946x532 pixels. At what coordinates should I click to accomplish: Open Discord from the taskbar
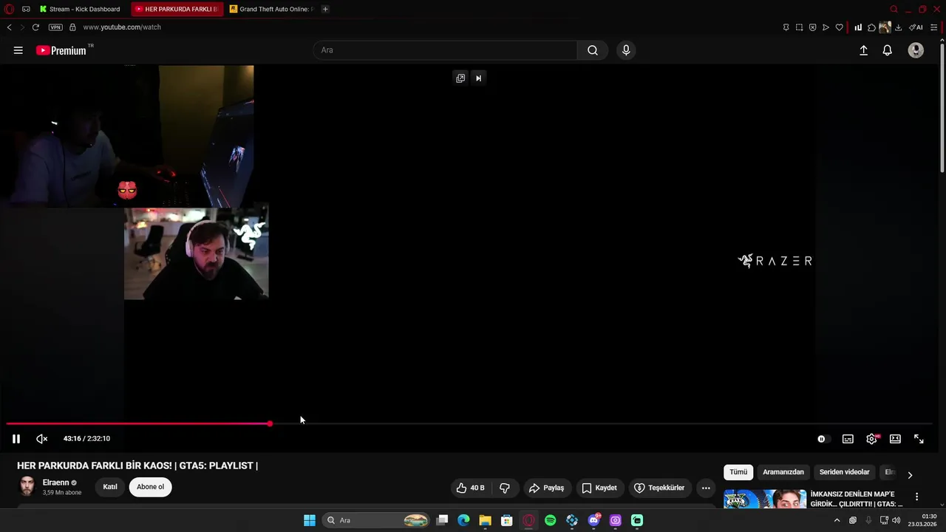coord(593,520)
